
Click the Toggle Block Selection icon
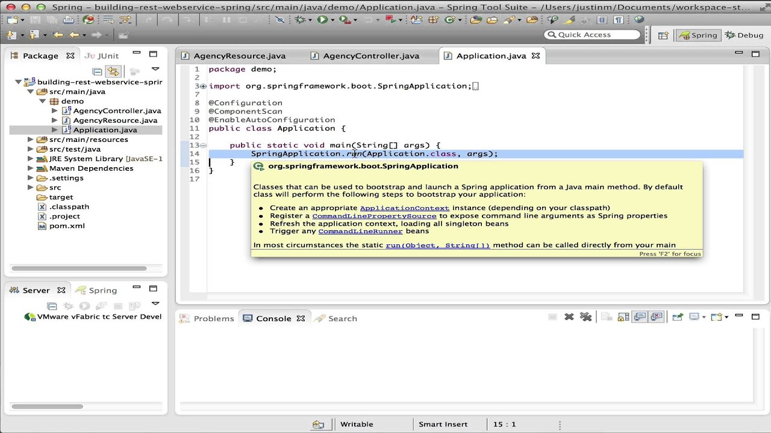point(602,20)
